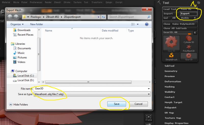
Task: Select the SimpleBrush tool icon
Action: [171, 57]
